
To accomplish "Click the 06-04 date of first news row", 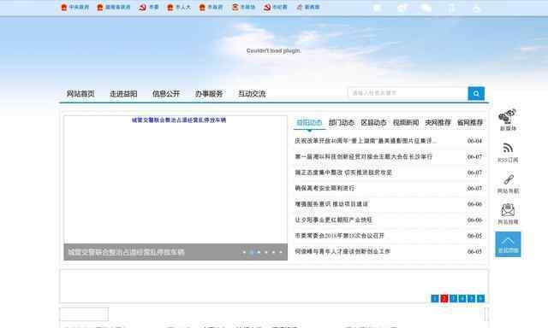I will (x=474, y=141).
